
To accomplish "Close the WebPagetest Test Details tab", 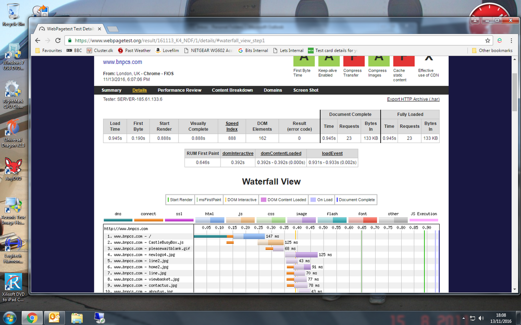I will pyautogui.click(x=100, y=29).
